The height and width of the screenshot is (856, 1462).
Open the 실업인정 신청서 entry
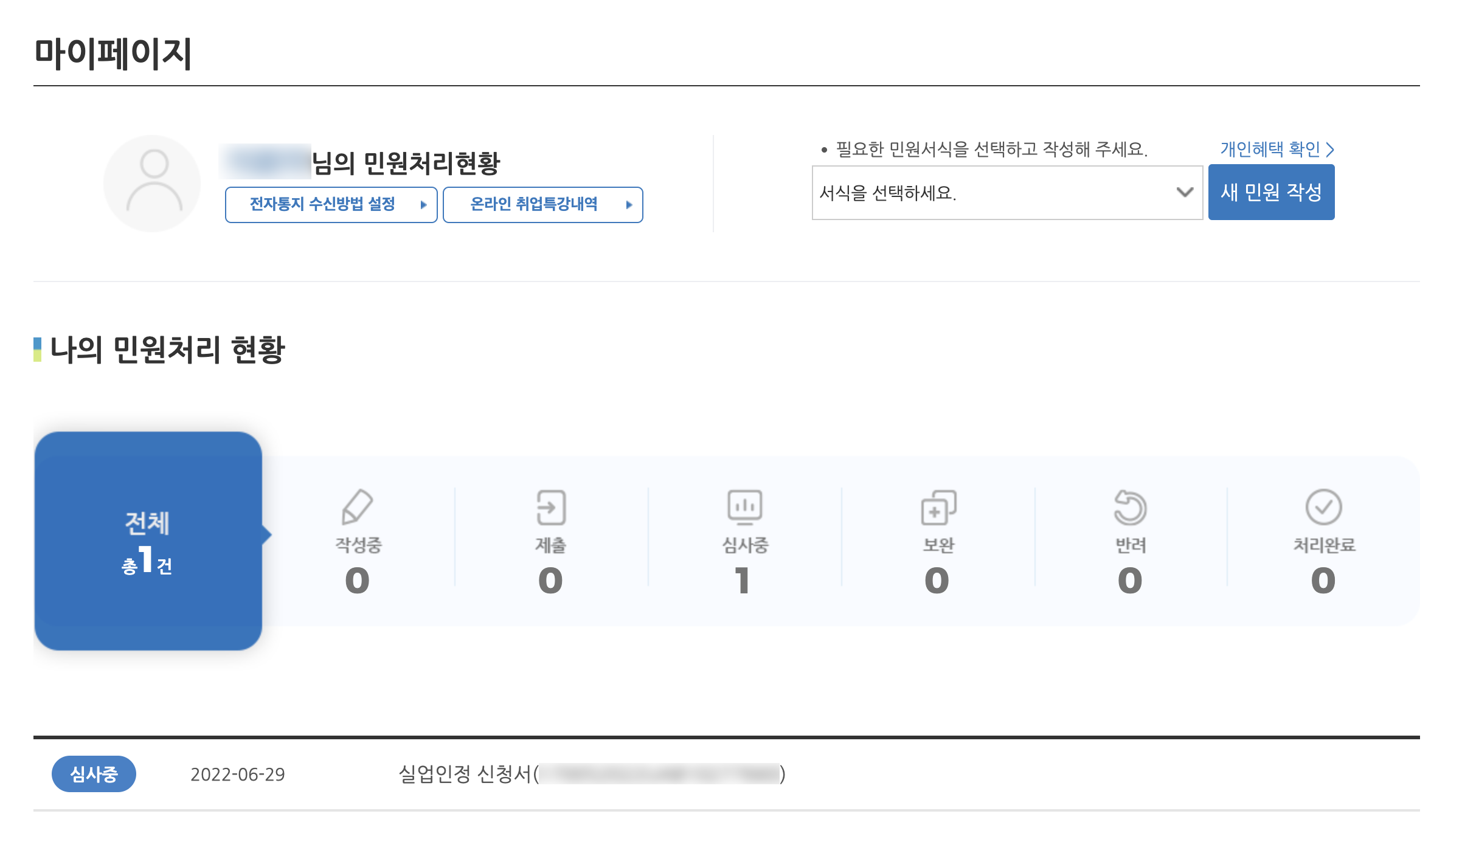(x=591, y=774)
